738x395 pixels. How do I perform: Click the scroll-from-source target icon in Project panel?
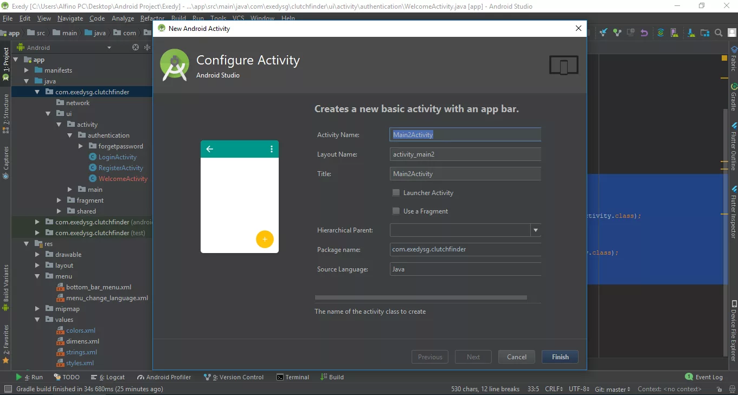136,48
